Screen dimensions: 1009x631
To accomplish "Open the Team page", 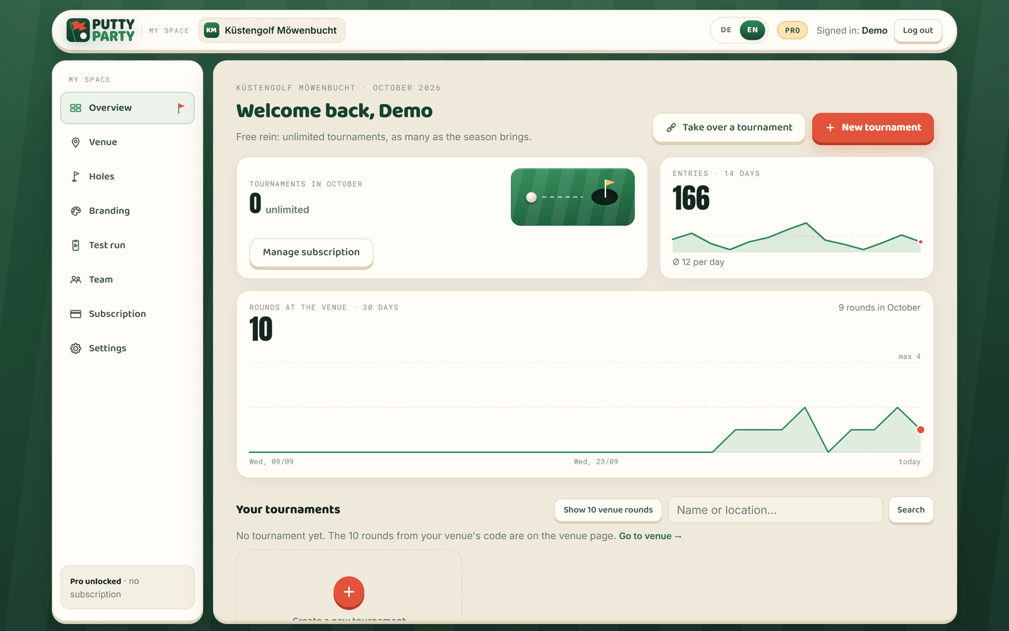I will coord(127,280).
